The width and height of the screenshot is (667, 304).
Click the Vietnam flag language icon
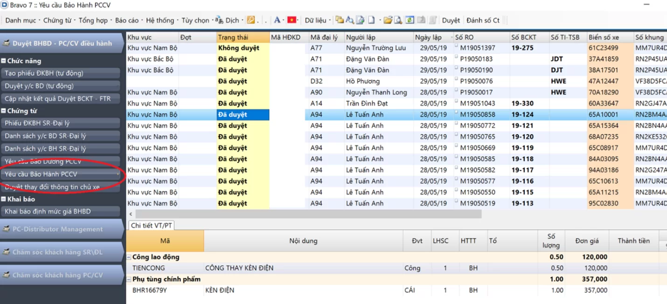click(x=292, y=20)
